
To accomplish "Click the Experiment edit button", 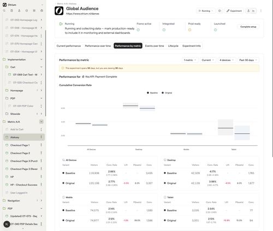I will (234, 11).
